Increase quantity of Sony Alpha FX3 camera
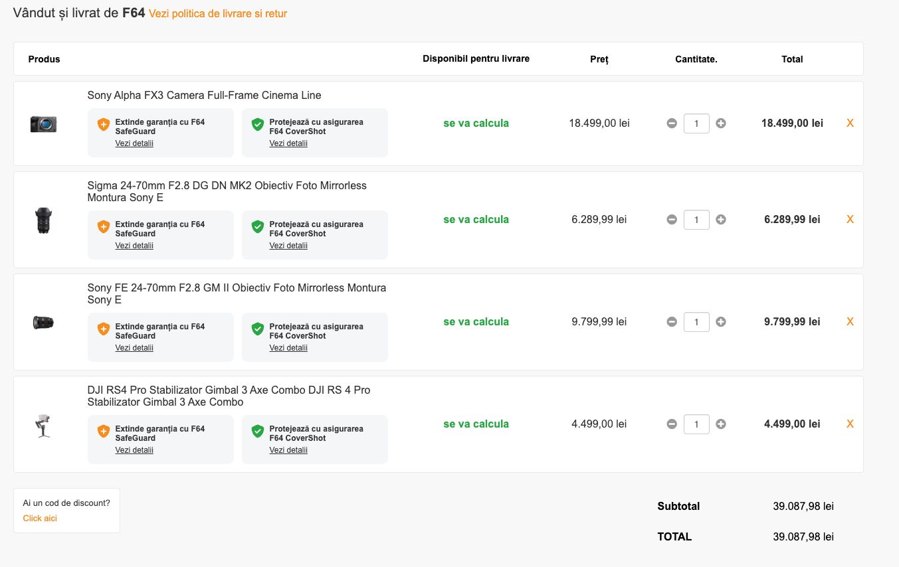 [721, 123]
